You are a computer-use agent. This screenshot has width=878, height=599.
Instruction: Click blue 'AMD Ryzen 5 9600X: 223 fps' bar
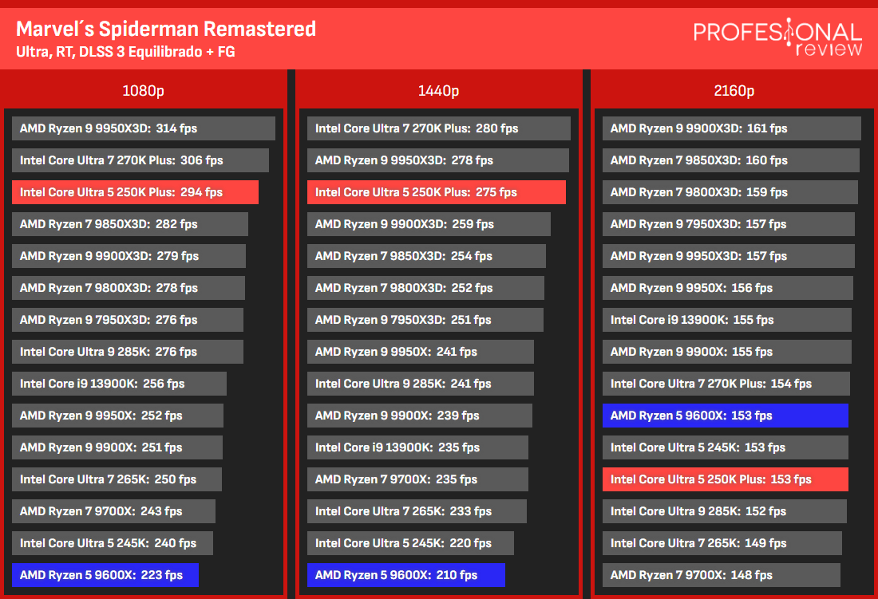105,575
